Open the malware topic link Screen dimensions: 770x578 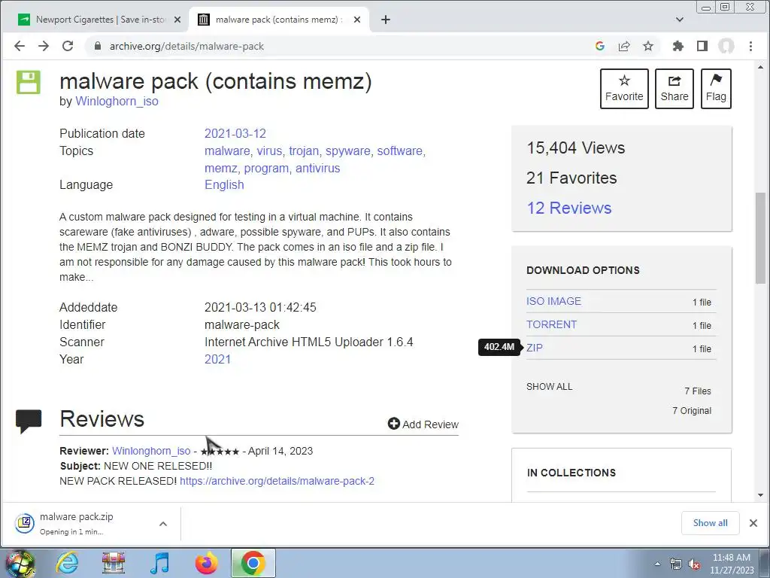227,151
